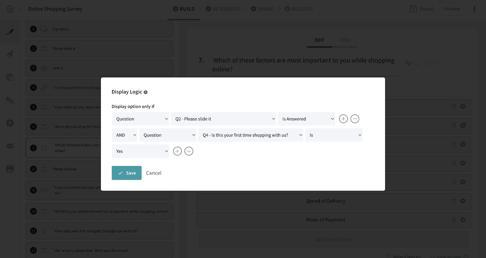Click the Display Logic info icon
This screenshot has width=486, height=258.
(145, 92)
